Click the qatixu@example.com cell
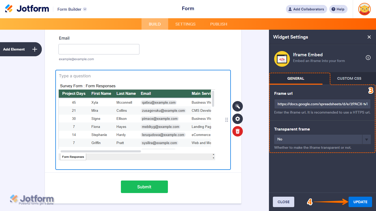The image size is (376, 211). click(159, 103)
